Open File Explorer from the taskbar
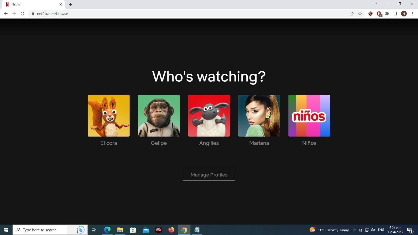 point(120,230)
